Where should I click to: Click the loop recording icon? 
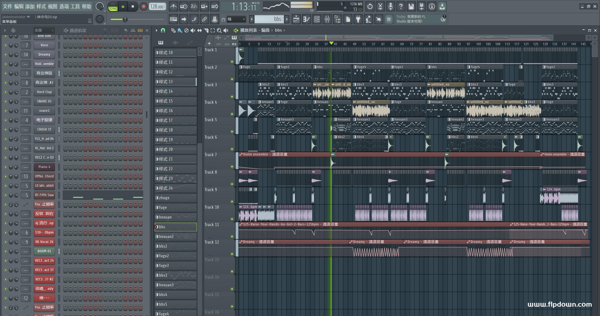coord(215,6)
